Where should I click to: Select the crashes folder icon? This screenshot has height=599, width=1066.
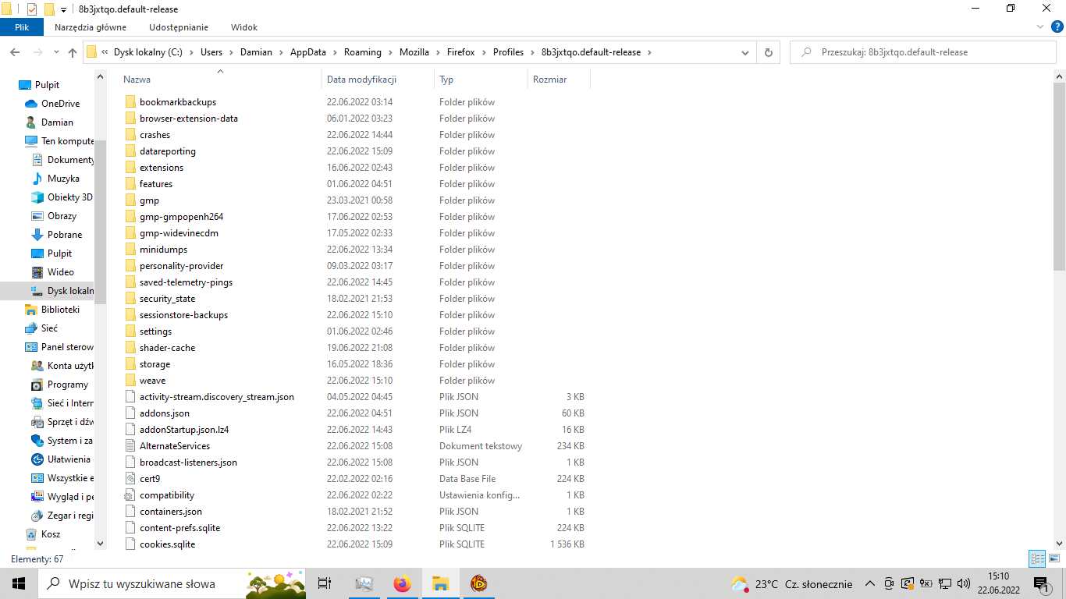(130, 135)
